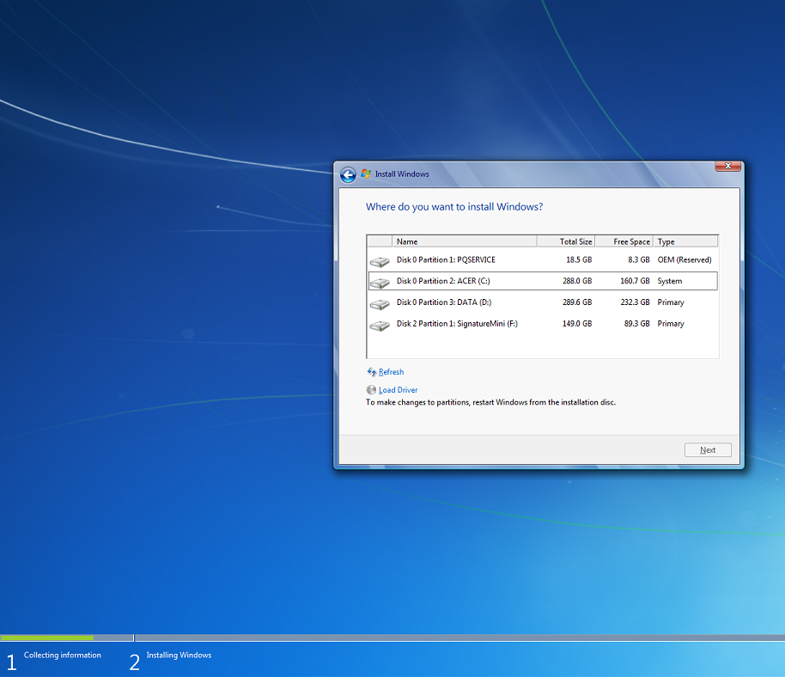The width and height of the screenshot is (785, 677).
Task: Click the Install Windows title text
Action: point(402,174)
